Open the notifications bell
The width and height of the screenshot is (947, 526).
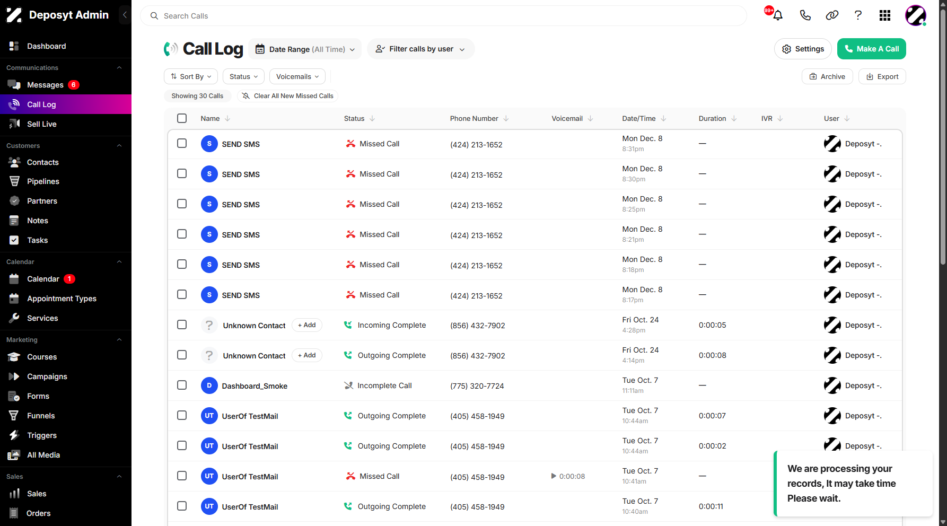(x=778, y=15)
